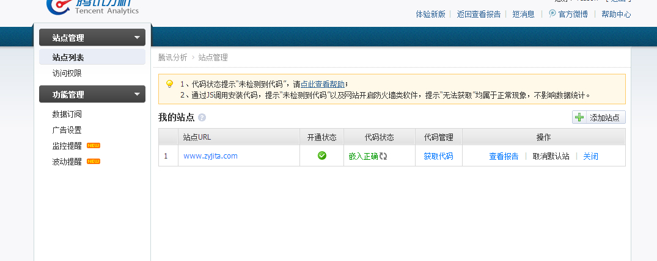Click the 腾讯分析 breadcrumb
The width and height of the screenshot is (657, 261).
coord(172,58)
